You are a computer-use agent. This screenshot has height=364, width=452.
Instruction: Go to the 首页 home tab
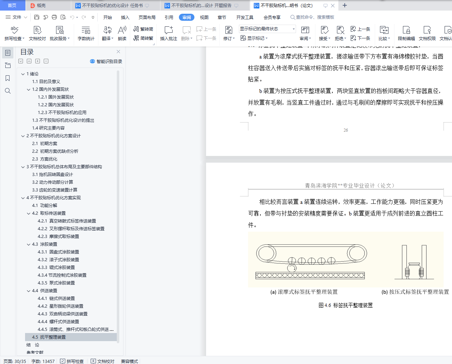[12, 5]
